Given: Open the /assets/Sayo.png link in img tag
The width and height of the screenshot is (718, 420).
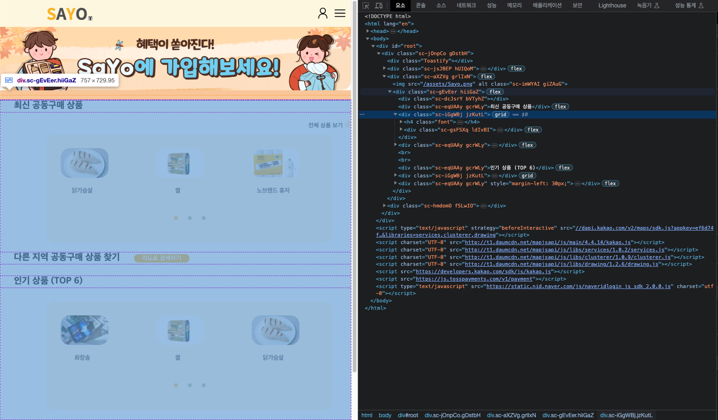Looking at the screenshot, I should point(448,84).
